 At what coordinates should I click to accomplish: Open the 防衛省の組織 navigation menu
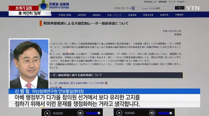pyautogui.click(x=65, y=15)
